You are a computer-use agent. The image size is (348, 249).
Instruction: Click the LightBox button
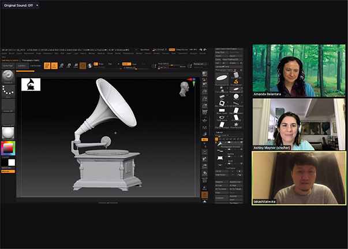point(21,66)
